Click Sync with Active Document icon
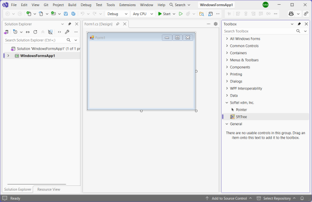 (27, 32)
